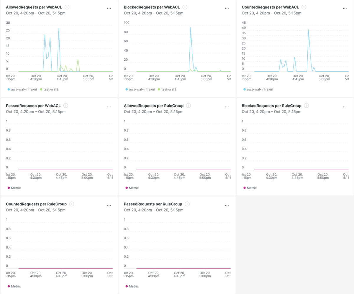Click info icon beside PassedRequests per WebACL
Screen dimensions: 354x294
[x=66, y=106]
